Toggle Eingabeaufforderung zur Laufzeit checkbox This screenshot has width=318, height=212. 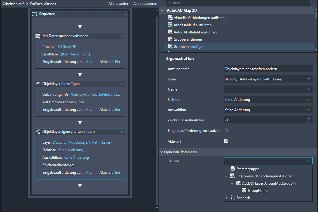[225, 130]
